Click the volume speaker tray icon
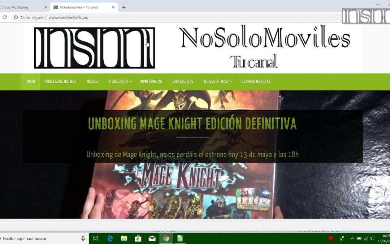 point(372,239)
